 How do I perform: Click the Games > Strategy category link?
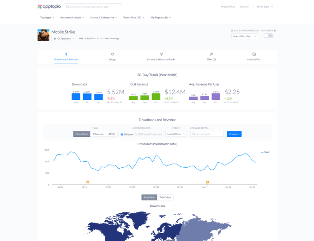(111, 38)
